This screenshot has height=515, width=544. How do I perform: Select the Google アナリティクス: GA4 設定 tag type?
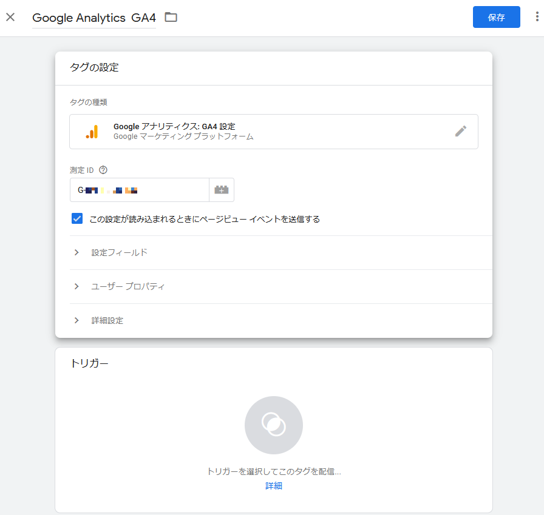click(274, 132)
